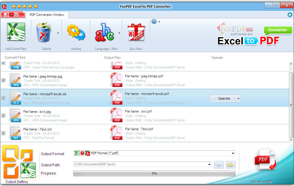Select File Name : jpeg-bitmap.jpg text
The image size is (294, 186).
point(43,76)
